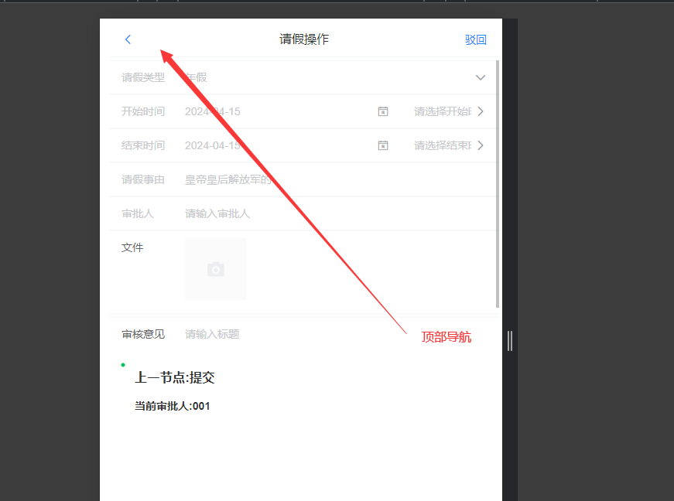The image size is (674, 501).
Task: Click the 上一节点:提交 timeline text
Action: (x=175, y=378)
